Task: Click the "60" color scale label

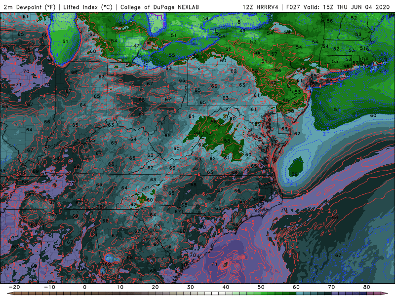Action: [x=296, y=287]
